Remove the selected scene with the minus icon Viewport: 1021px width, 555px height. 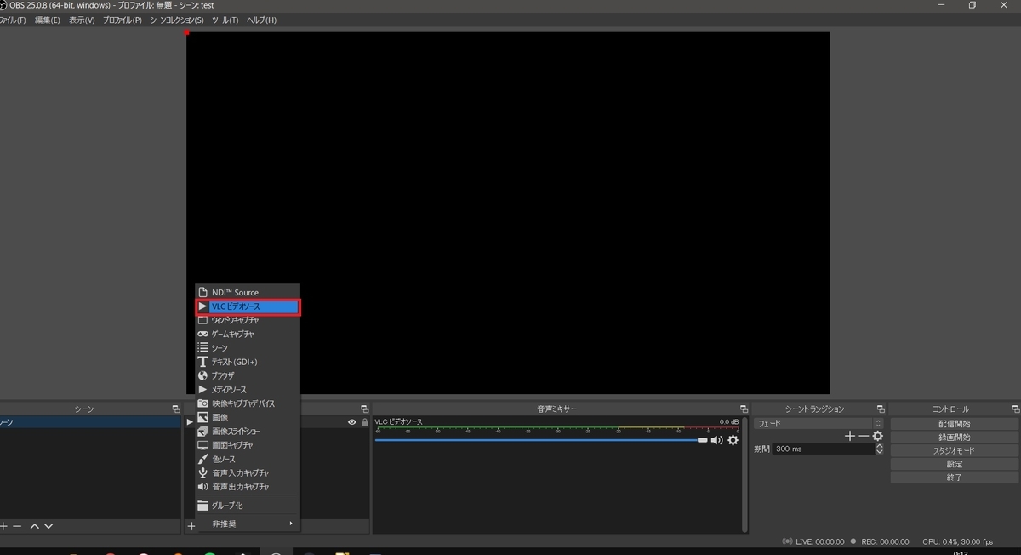(x=17, y=526)
